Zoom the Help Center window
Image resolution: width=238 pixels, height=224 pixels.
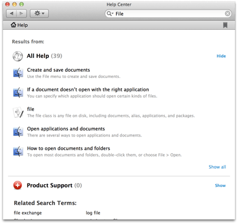[x=22, y=4]
